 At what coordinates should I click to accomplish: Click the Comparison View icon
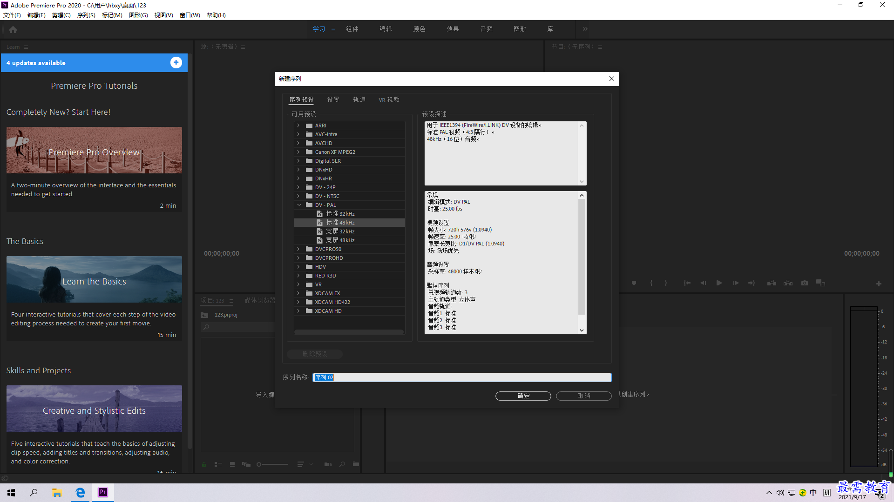[820, 283]
